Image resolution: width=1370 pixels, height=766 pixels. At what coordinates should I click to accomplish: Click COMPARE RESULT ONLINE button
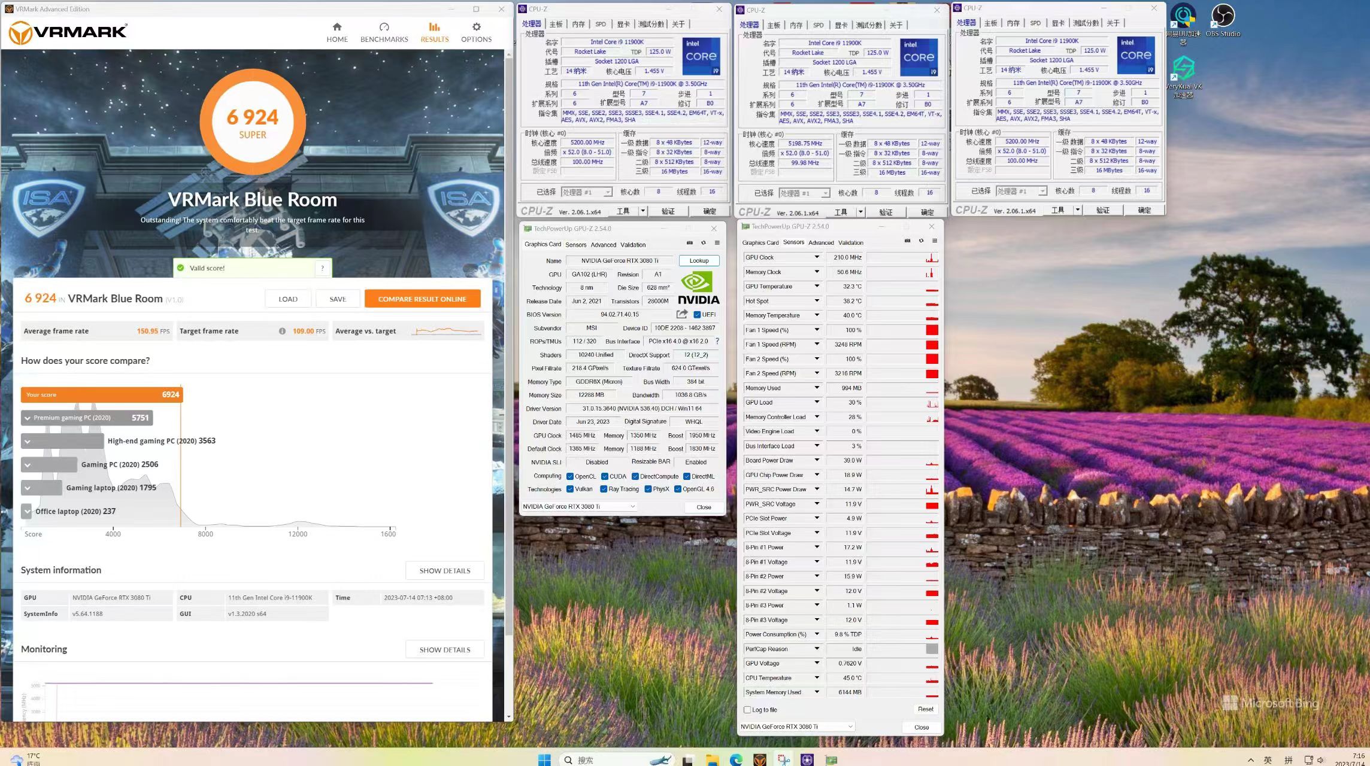pyautogui.click(x=422, y=299)
